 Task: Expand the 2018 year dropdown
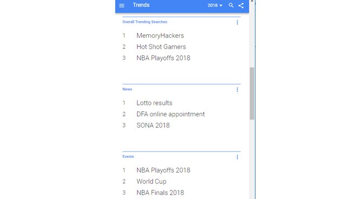coord(215,5)
